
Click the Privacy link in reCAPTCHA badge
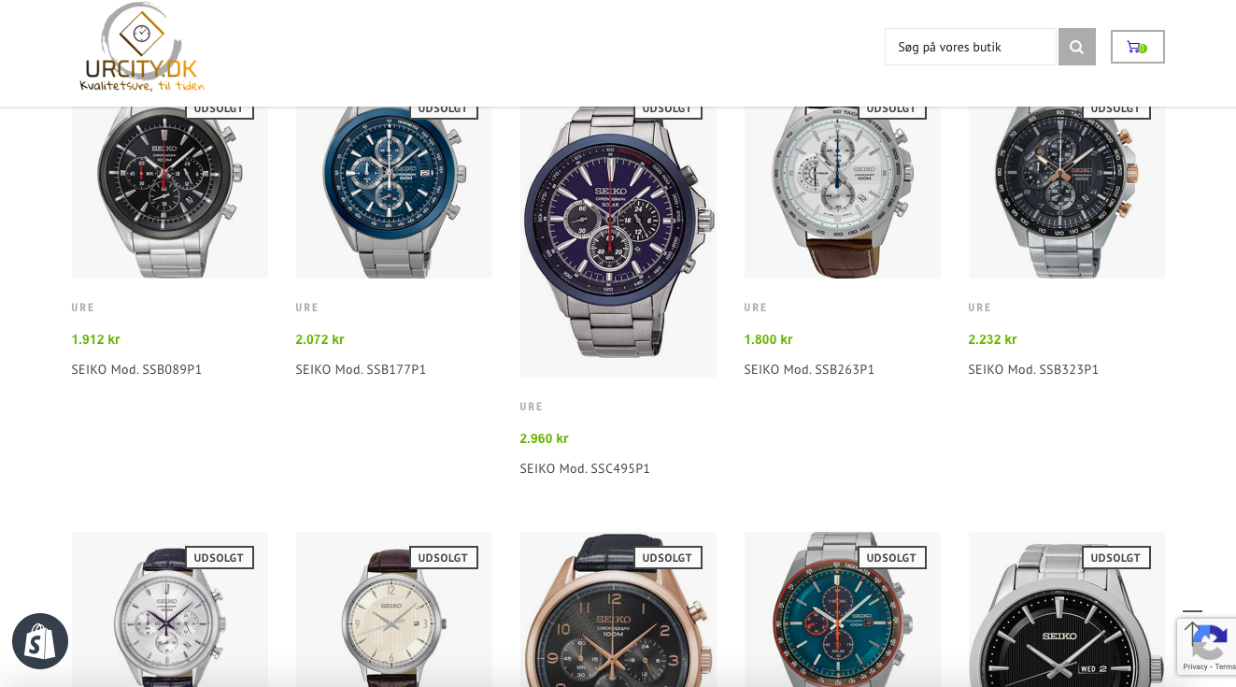click(x=1195, y=666)
